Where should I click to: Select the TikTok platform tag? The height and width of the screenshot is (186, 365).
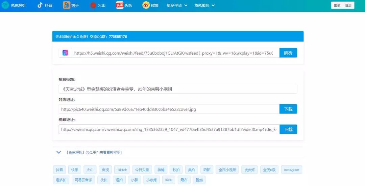[122, 170]
